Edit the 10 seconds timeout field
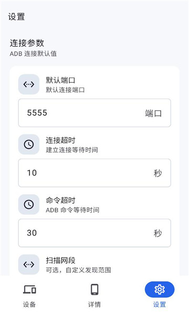The image size is (189, 316). (x=94, y=173)
